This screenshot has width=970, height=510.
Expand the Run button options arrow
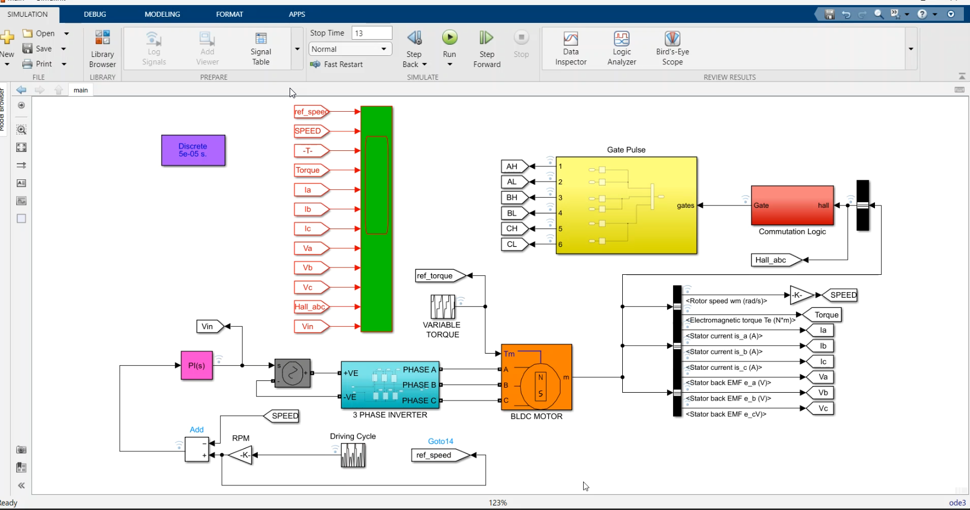click(x=449, y=64)
